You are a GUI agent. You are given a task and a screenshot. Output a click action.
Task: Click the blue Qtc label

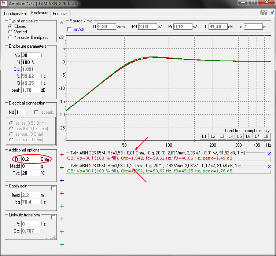[17, 69]
